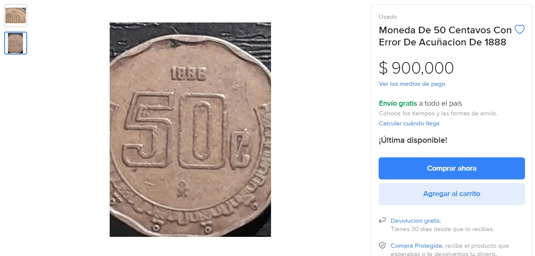Click the shield icon next to Compra Protegida
Viewport: 535px width, 256px height.
coord(382,245)
